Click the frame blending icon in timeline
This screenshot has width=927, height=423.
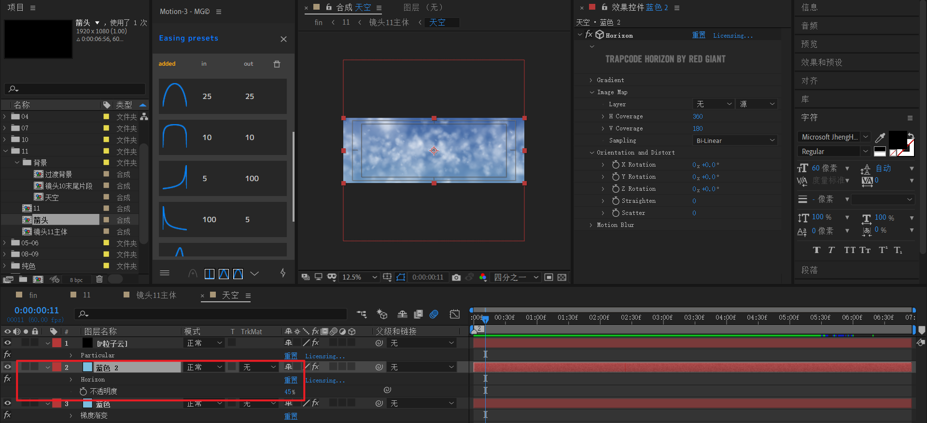click(x=418, y=314)
